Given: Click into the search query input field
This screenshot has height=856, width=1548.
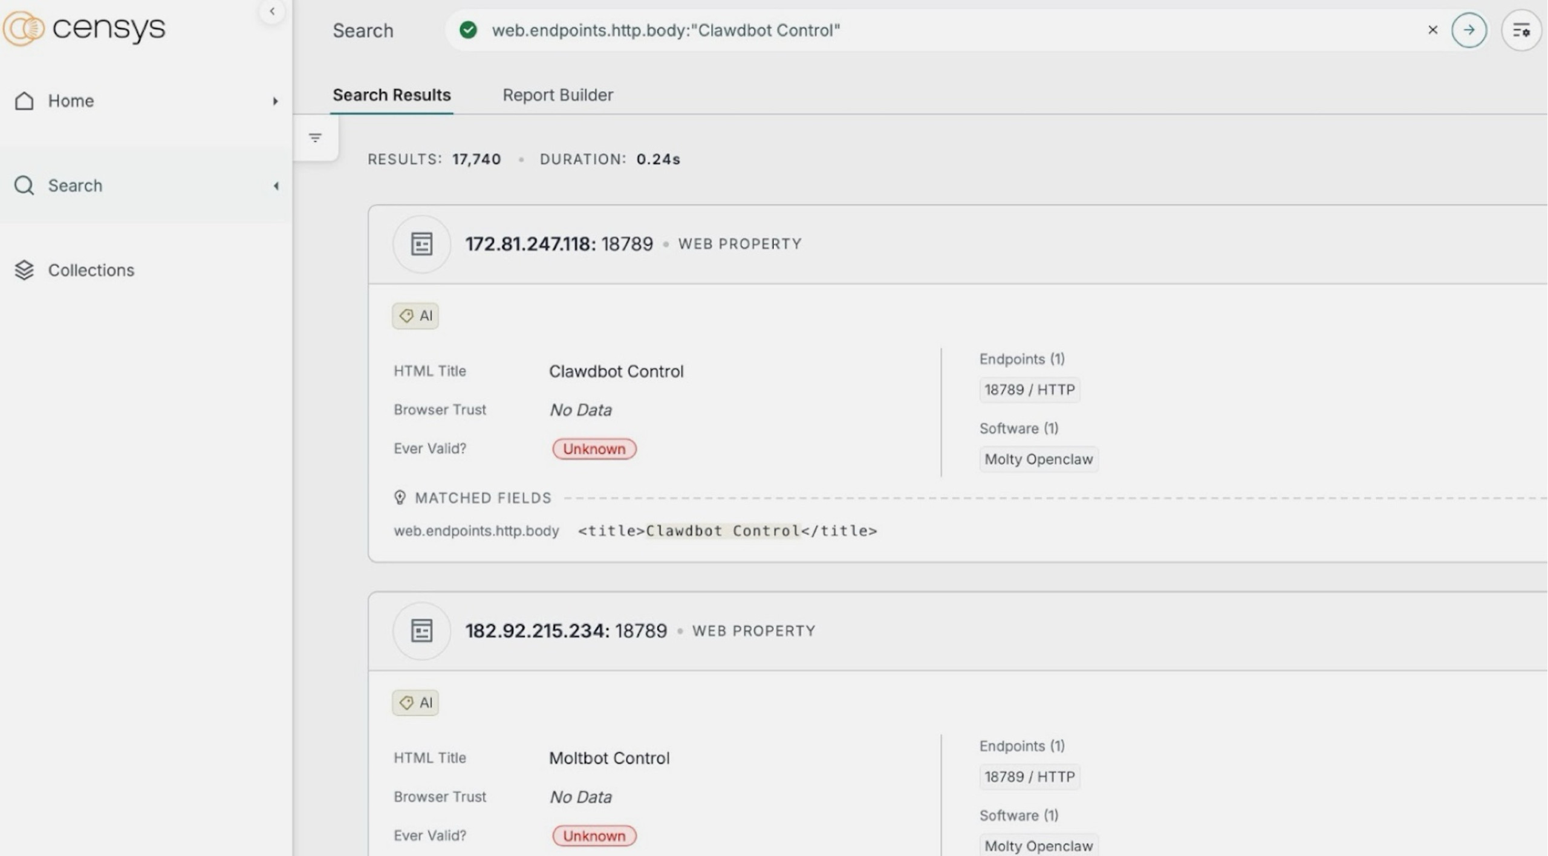Looking at the screenshot, I should coord(907,30).
